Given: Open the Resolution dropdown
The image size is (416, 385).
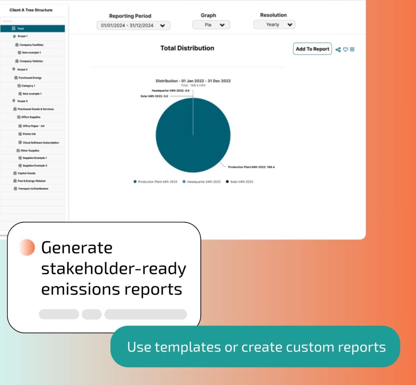Looking at the screenshot, I should click(274, 24).
